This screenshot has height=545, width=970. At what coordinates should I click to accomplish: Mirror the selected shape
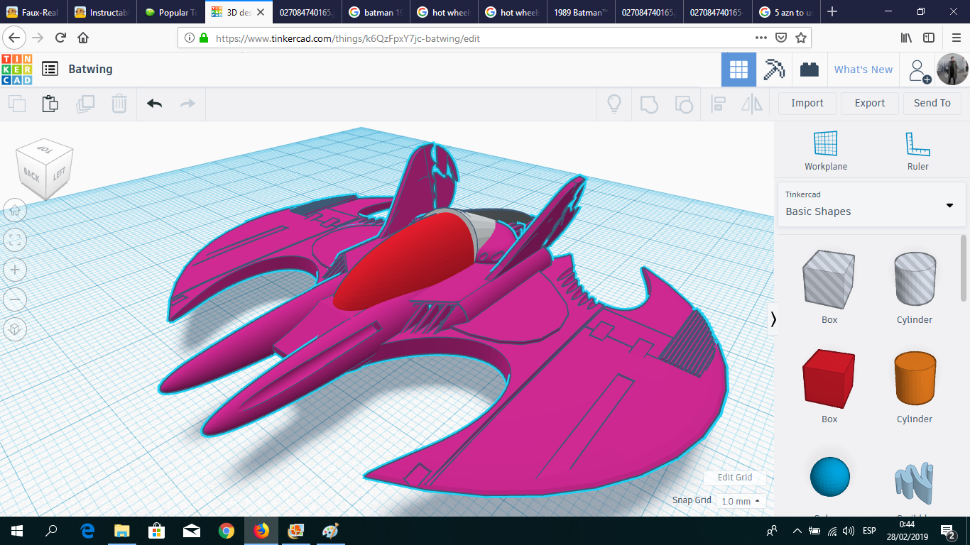tap(752, 104)
